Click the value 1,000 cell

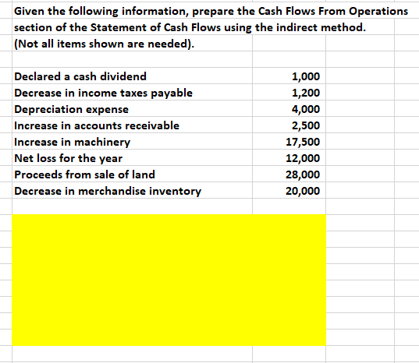pos(289,76)
